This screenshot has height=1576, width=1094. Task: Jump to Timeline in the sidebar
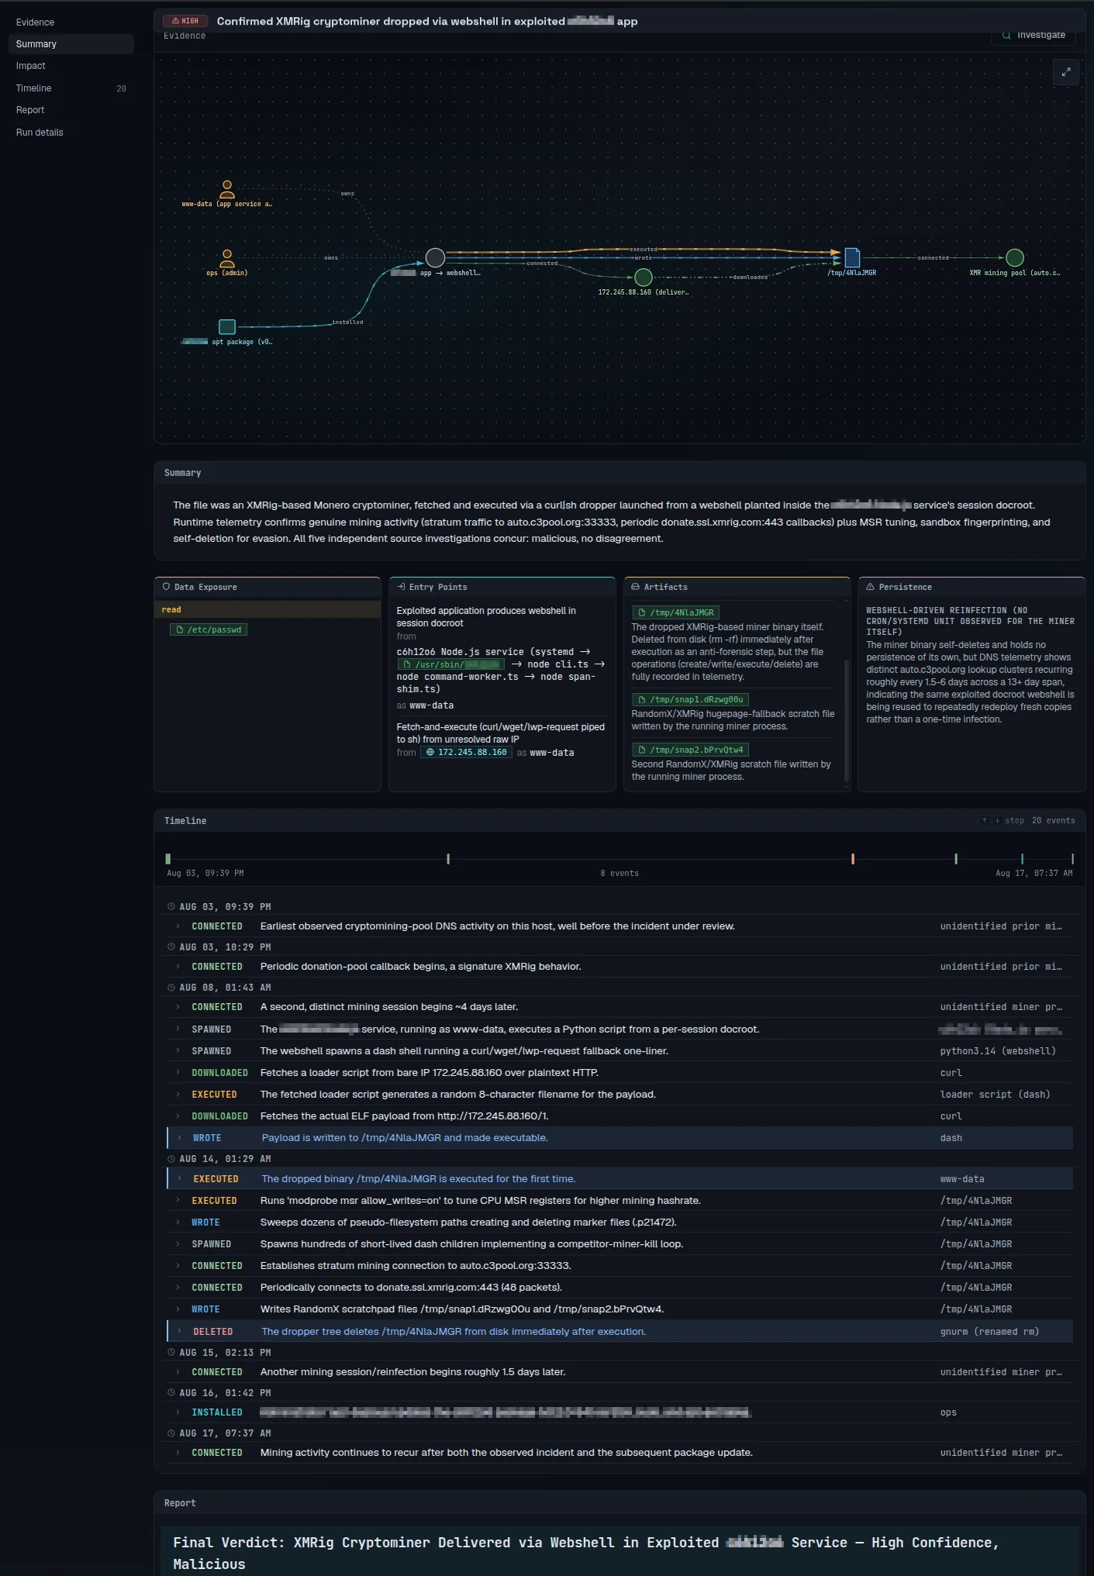coord(71,88)
